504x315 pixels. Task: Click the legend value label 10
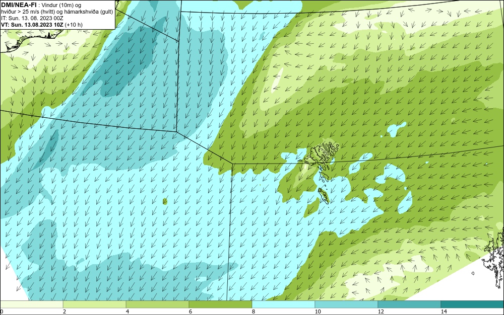point(318,311)
